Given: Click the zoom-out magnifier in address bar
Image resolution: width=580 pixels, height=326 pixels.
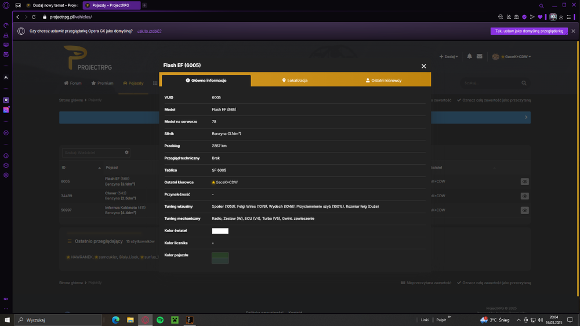Looking at the screenshot, I should (x=501, y=17).
